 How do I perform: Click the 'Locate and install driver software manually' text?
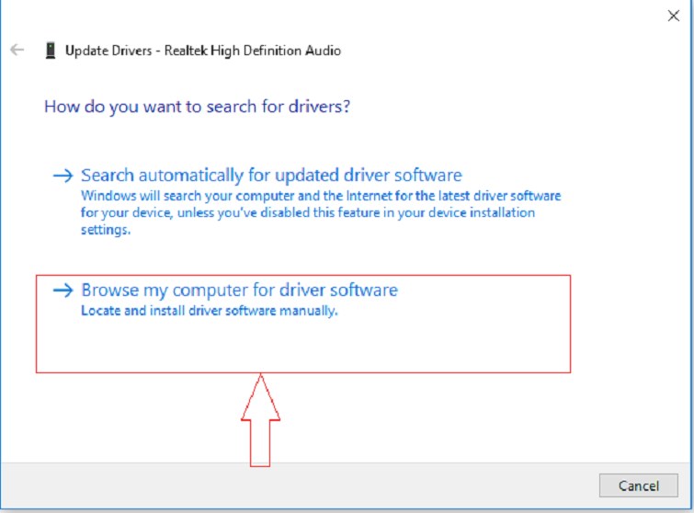click(x=210, y=311)
